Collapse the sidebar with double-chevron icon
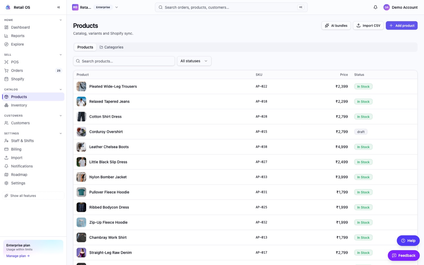Screen dimensions: 424x265 (59, 7)
